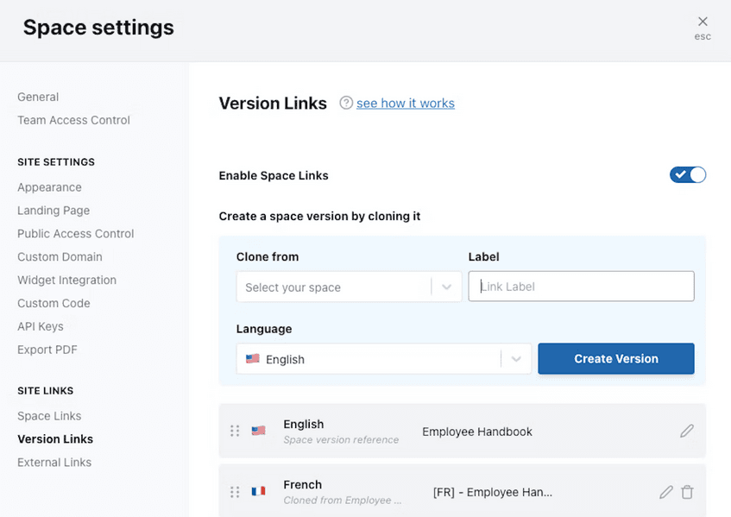Grab the drag handle of French row
Screen dimensions: 731x517
click(x=235, y=492)
